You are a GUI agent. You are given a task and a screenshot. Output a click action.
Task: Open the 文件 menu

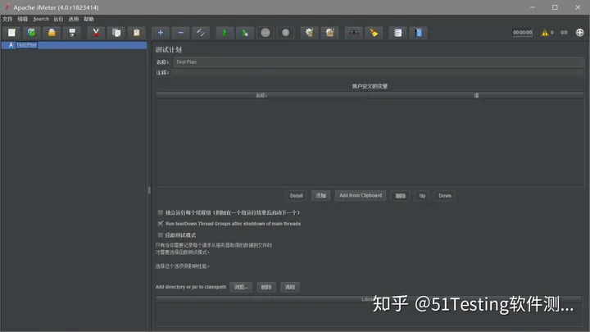[7, 19]
